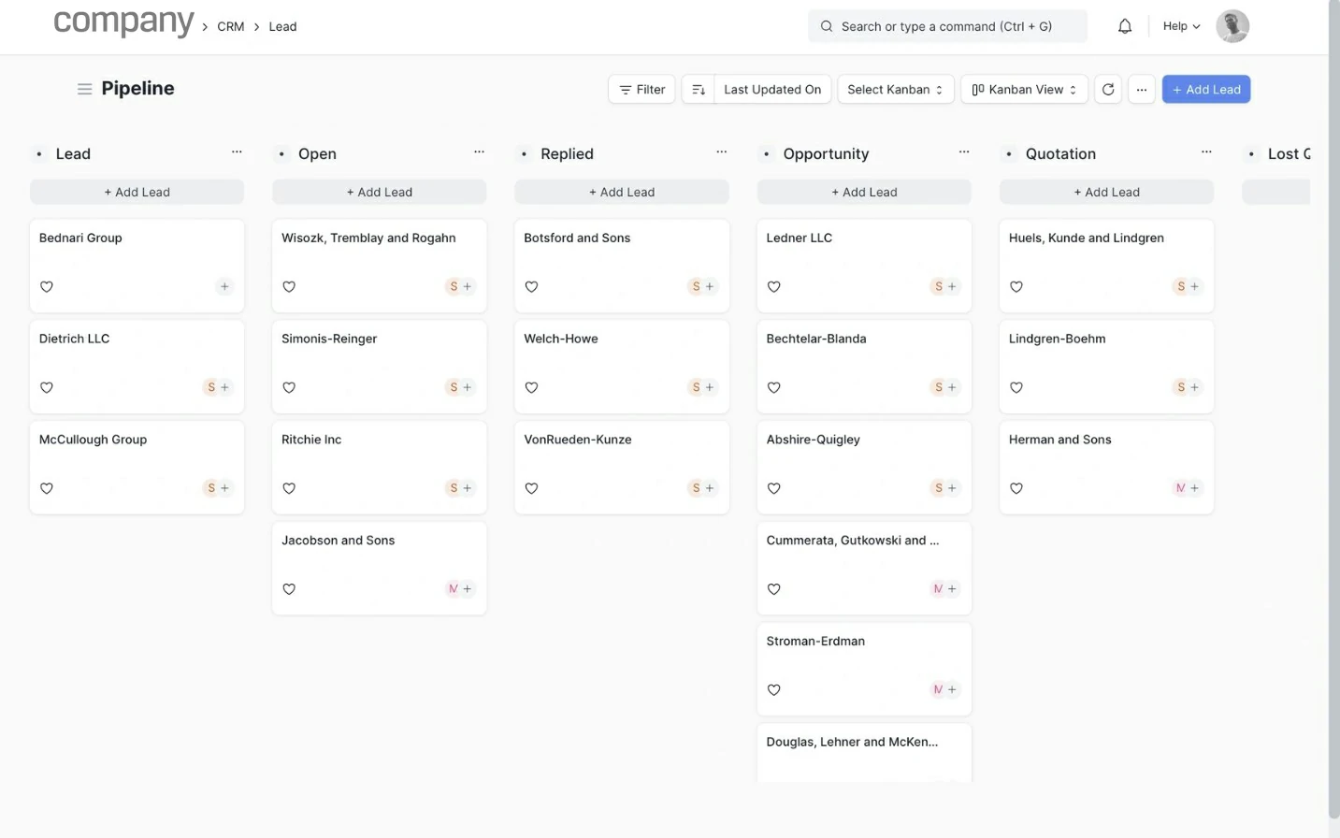
Task: Click the Lead breadcrumb item
Action: pyautogui.click(x=282, y=27)
